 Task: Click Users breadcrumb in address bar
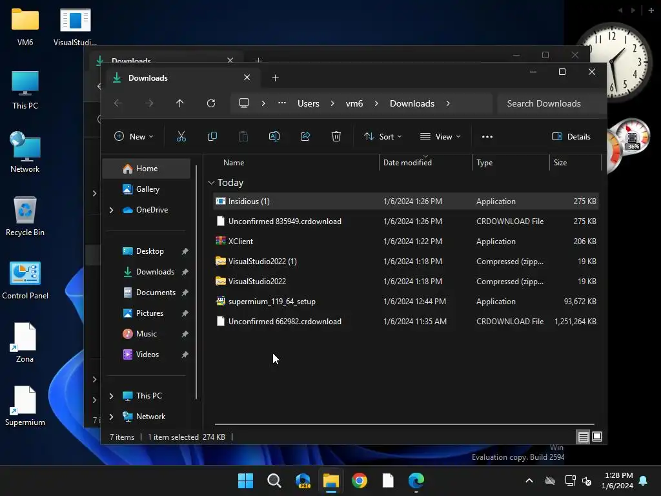pos(308,103)
